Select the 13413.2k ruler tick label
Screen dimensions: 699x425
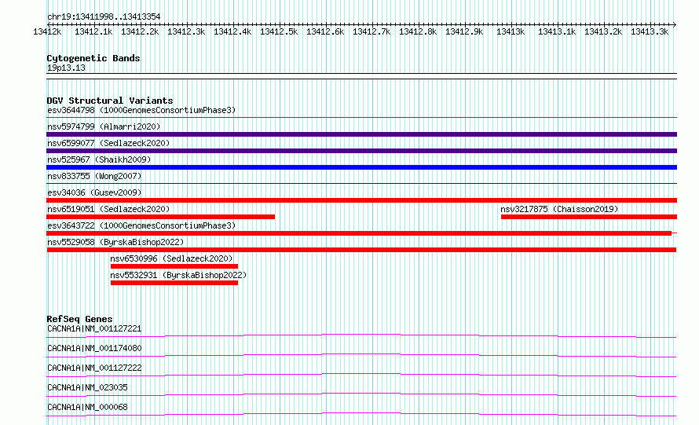point(603,31)
